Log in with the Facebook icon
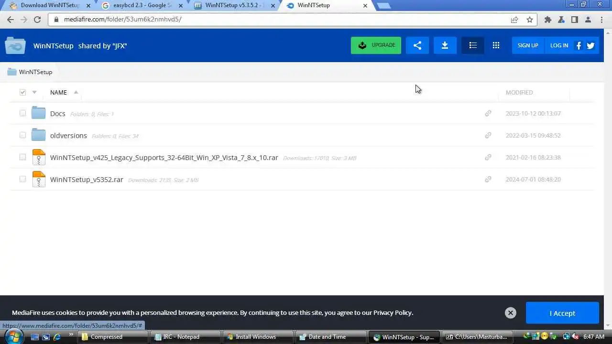Screen dimensions: 612x344 pyautogui.click(x=579, y=45)
